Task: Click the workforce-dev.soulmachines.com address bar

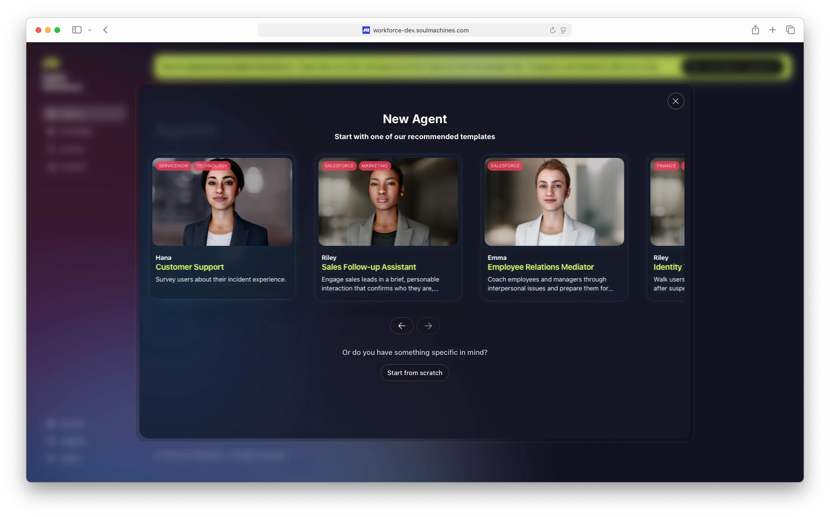Action: (415, 30)
